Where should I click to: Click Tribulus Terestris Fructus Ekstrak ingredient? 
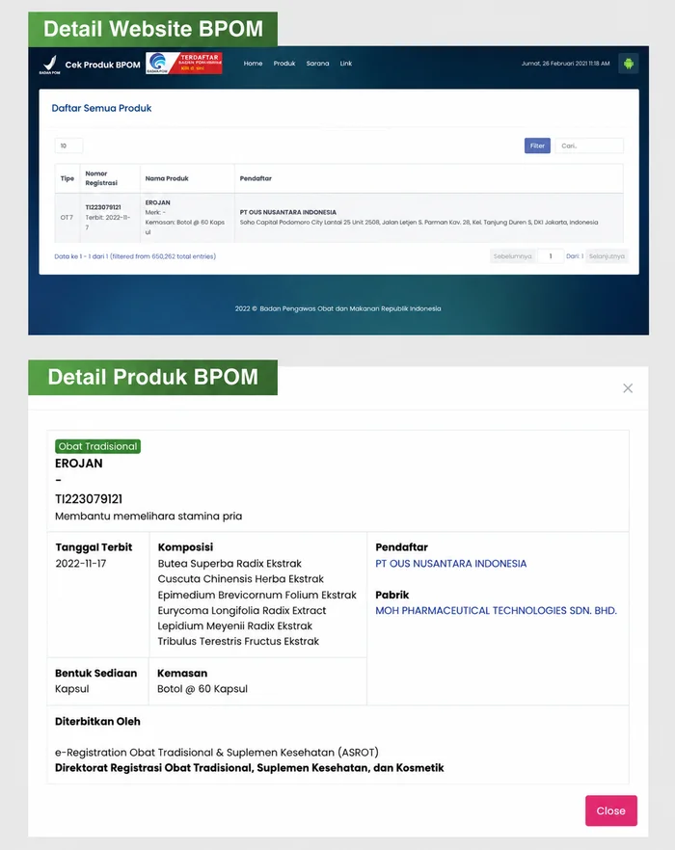point(238,641)
